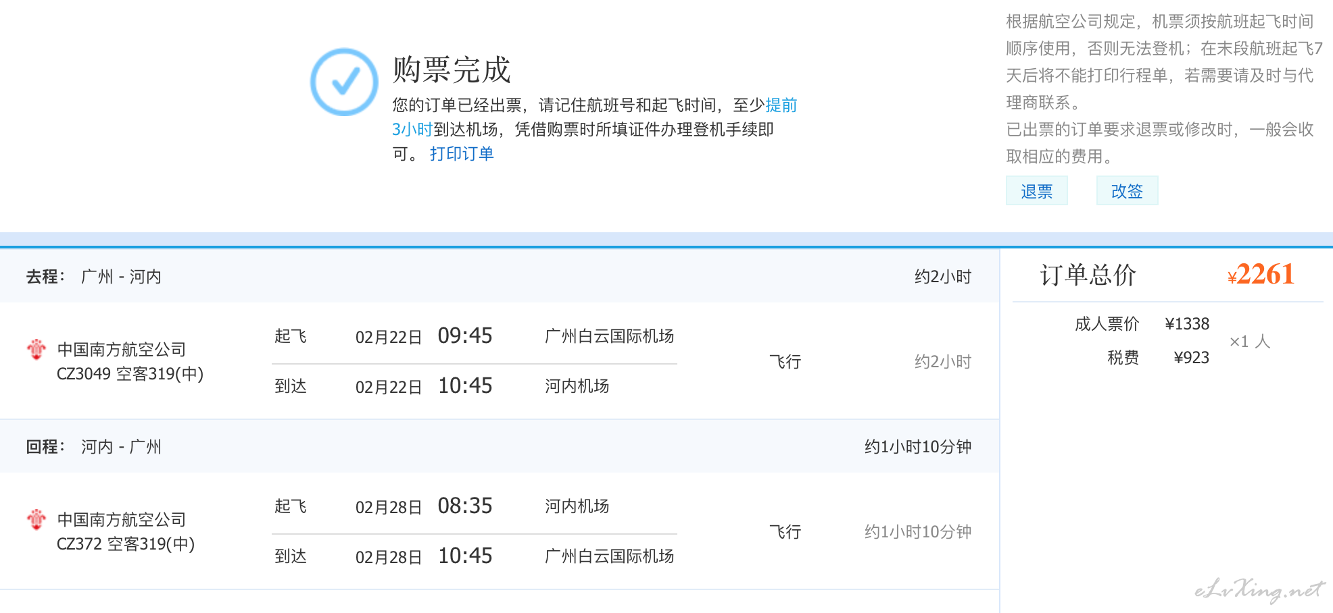Image resolution: width=1333 pixels, height=613 pixels.
Task: Click departure time 08:35
Action: pos(465,506)
